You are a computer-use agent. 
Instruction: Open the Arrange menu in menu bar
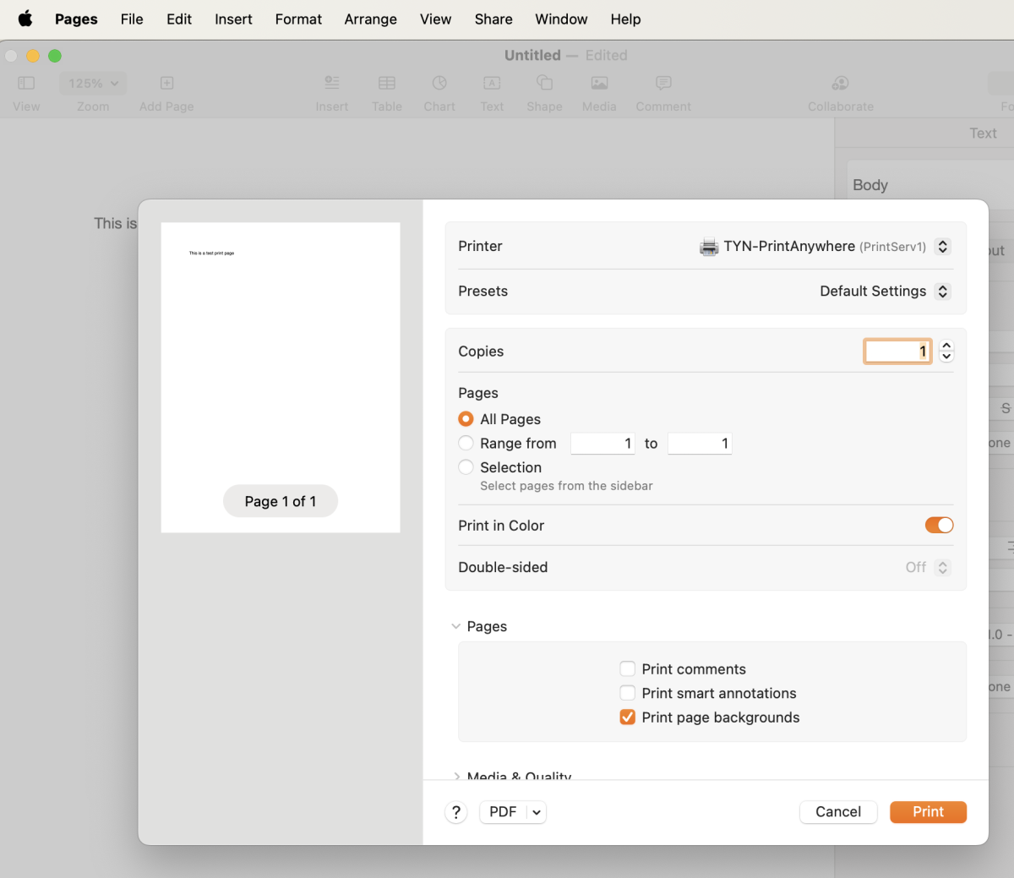[x=370, y=19]
